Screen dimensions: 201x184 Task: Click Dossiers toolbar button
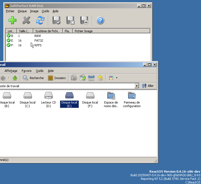click(57, 78)
